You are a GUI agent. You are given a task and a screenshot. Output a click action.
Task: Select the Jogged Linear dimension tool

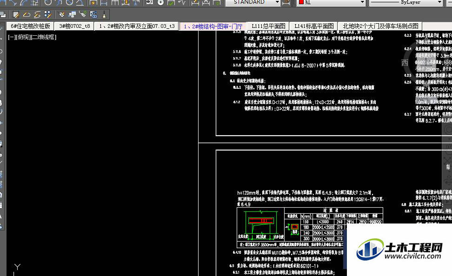182,3
